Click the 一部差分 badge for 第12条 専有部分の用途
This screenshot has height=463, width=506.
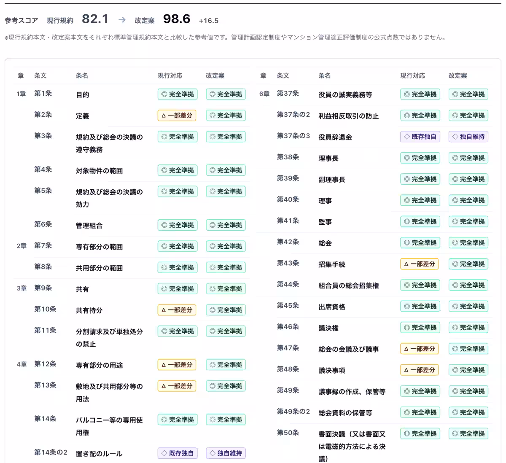pyautogui.click(x=177, y=365)
